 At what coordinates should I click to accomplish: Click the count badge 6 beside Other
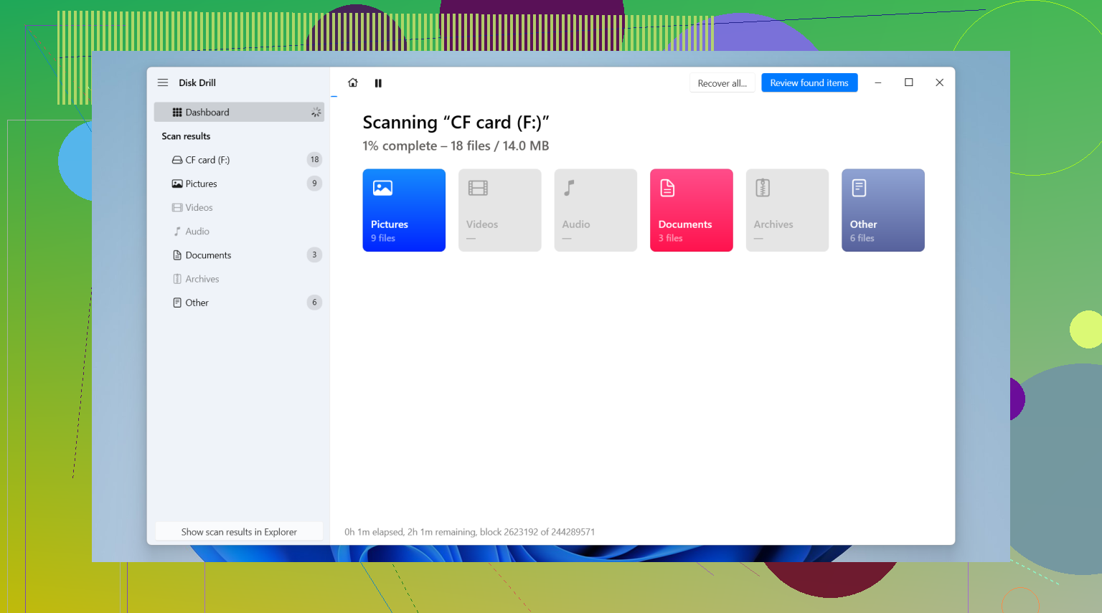pyautogui.click(x=314, y=303)
